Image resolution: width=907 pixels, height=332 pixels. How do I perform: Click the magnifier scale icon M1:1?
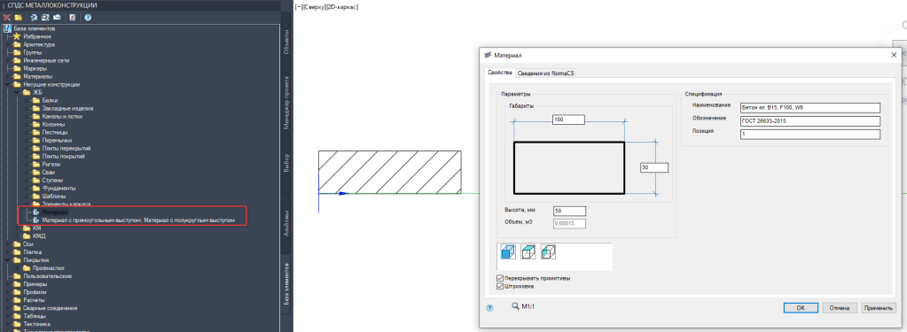pos(516,306)
